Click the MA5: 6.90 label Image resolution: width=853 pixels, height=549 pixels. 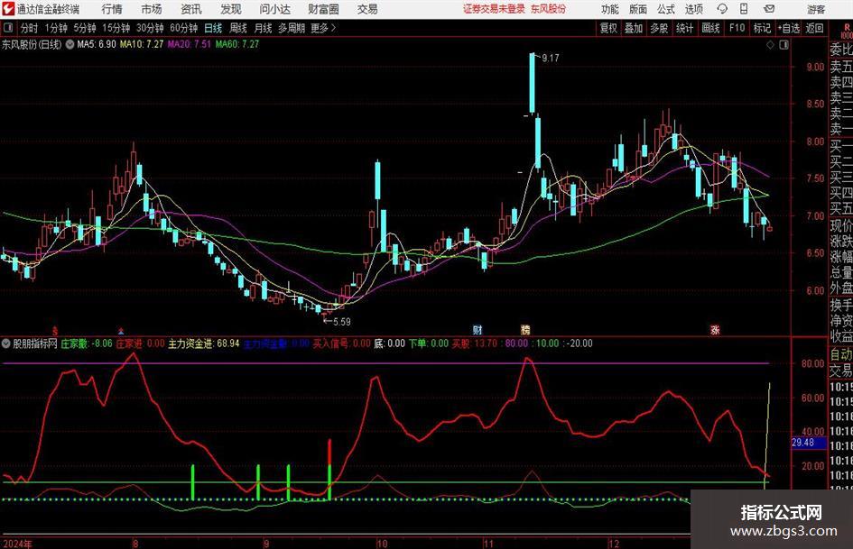[x=97, y=44]
